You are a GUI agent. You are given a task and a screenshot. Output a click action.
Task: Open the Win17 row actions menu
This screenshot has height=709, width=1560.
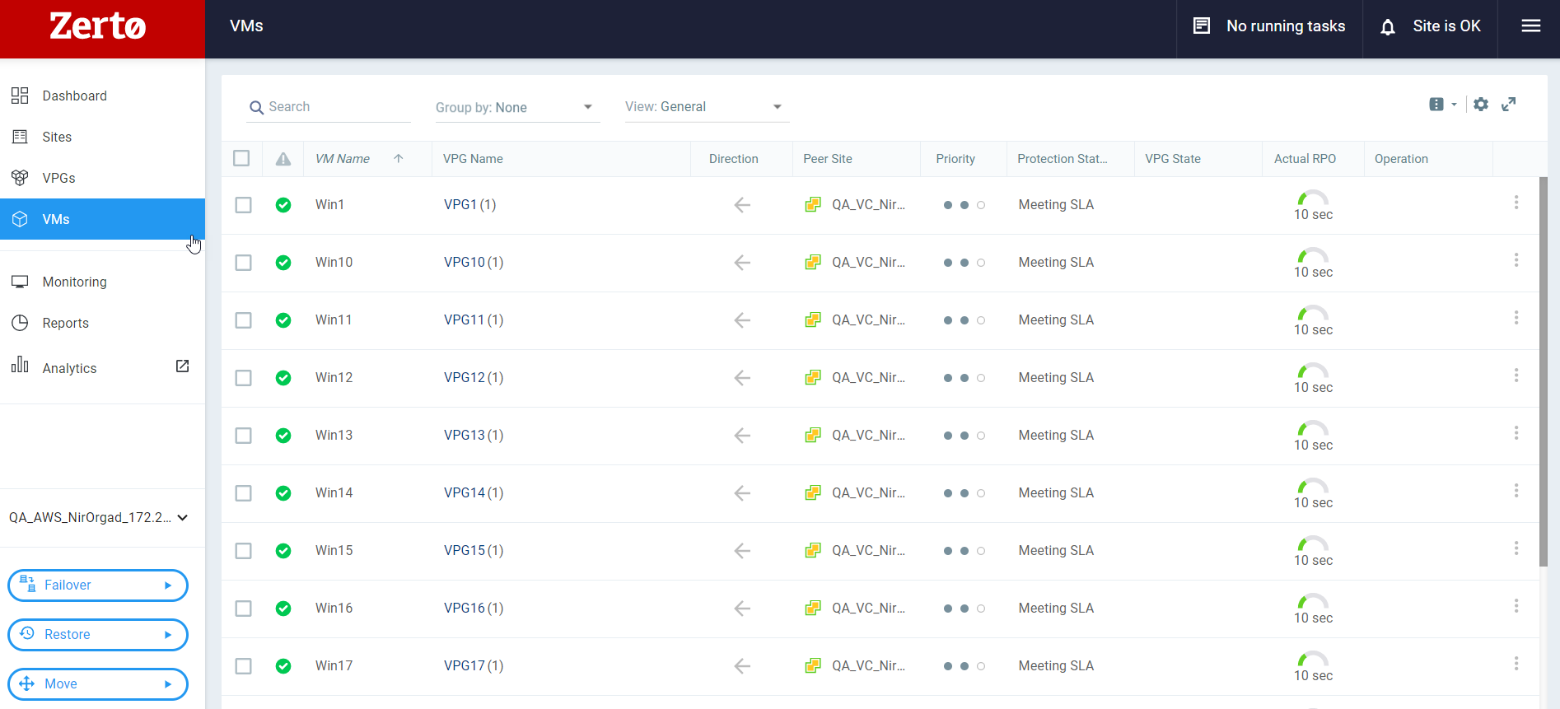(1516, 664)
